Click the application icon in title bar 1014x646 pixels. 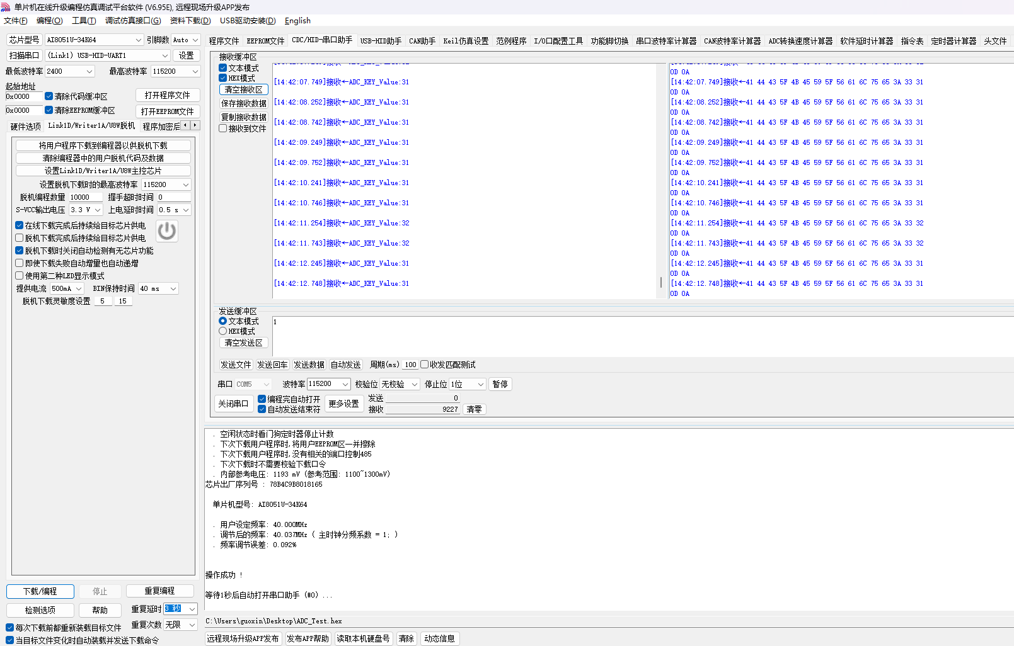pyautogui.click(x=6, y=7)
